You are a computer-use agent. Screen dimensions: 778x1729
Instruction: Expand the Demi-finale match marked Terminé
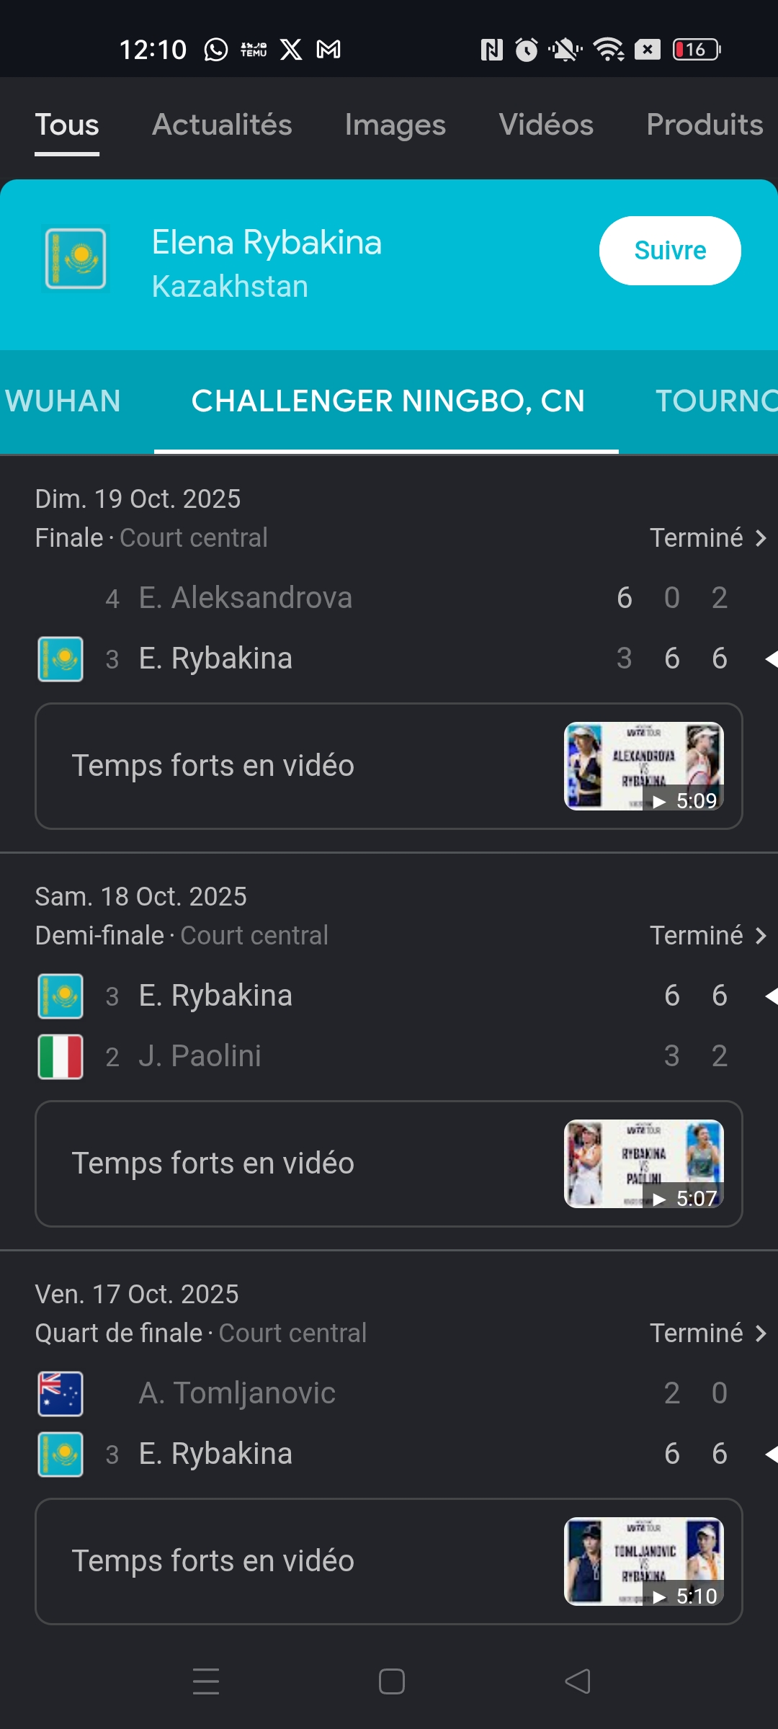coord(707,936)
